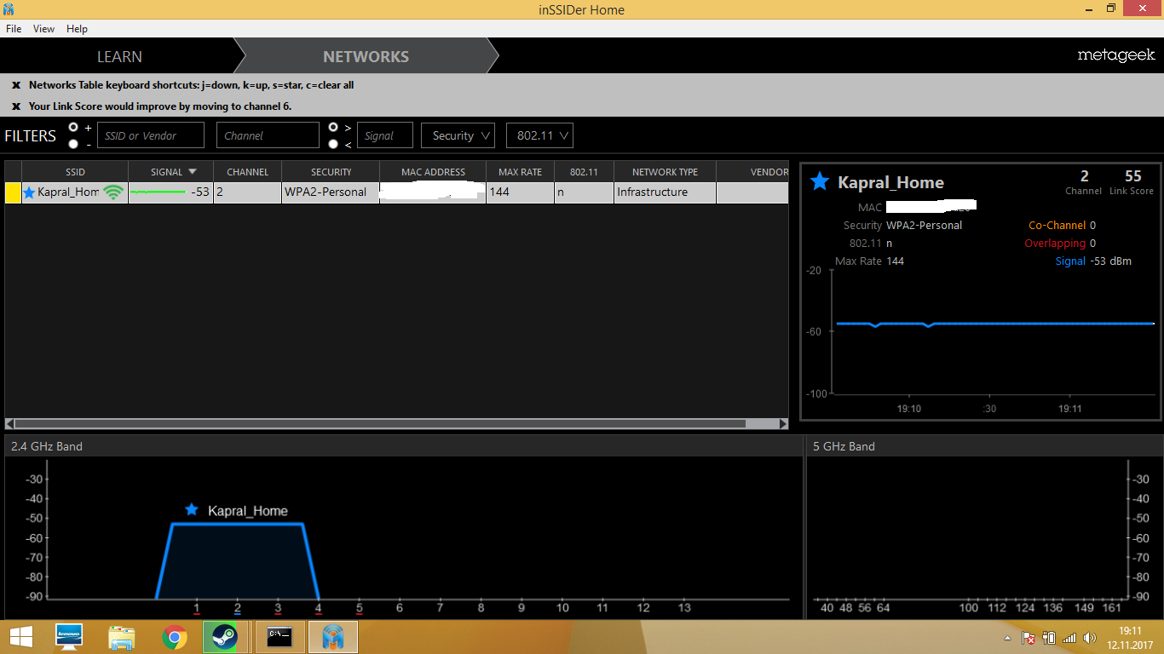Click the inSSIDer taskbar icon
Viewport: 1164px width, 654px height.
pos(333,637)
